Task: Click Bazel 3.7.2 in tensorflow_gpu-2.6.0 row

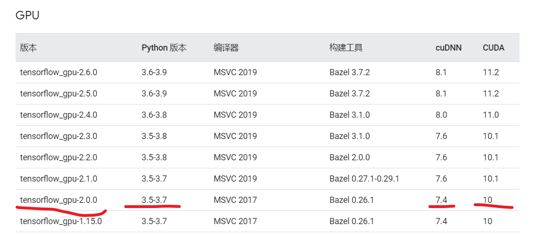Action: click(349, 72)
